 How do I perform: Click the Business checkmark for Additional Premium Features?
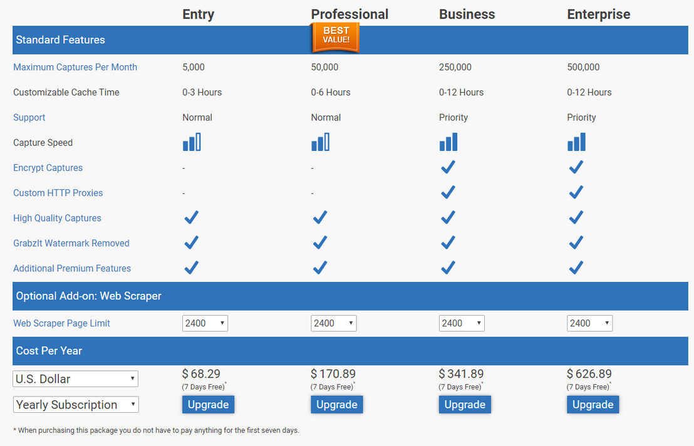point(448,267)
